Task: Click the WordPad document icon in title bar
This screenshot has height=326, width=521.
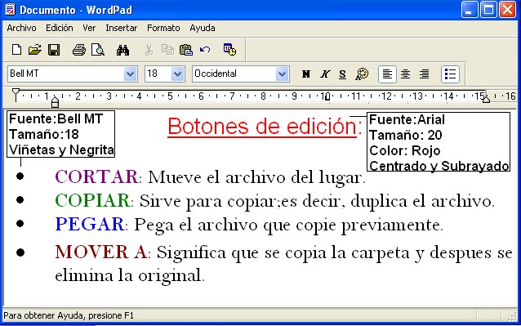Action: (x=11, y=10)
